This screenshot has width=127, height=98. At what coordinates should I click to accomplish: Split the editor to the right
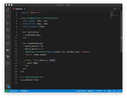tap(115, 9)
